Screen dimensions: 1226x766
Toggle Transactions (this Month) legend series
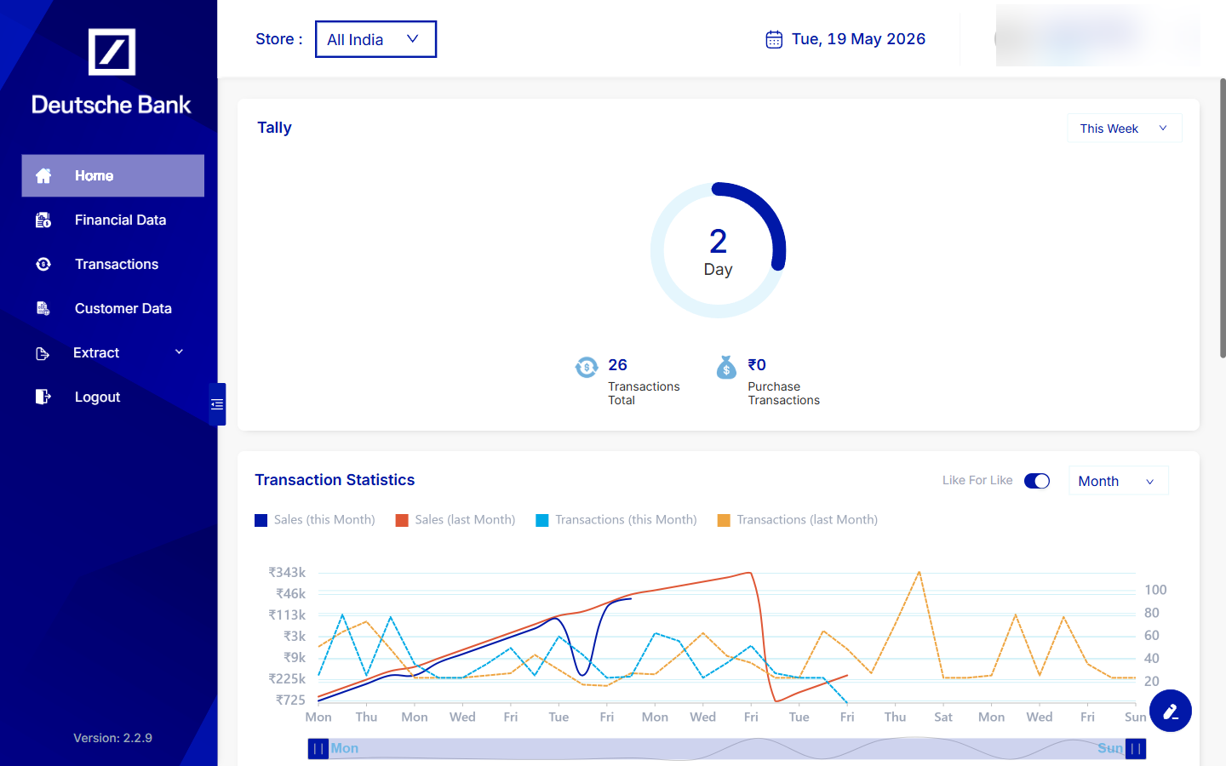point(616,520)
